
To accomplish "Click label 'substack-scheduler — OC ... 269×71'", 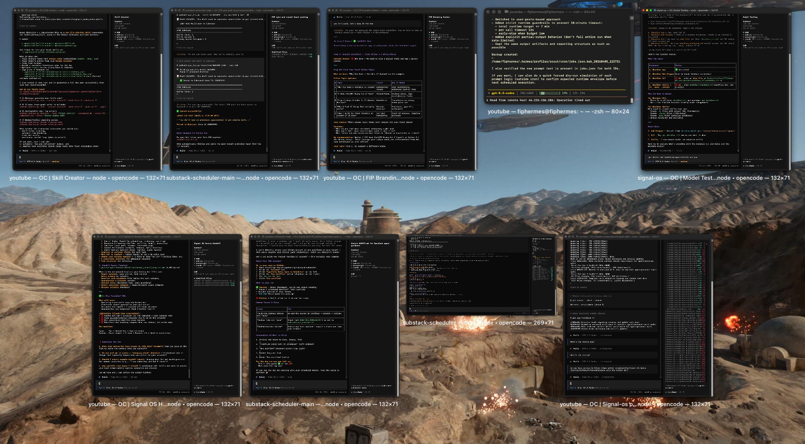I will (478, 322).
